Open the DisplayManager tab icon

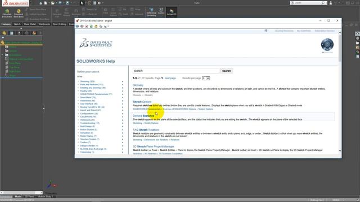pos(34,33)
